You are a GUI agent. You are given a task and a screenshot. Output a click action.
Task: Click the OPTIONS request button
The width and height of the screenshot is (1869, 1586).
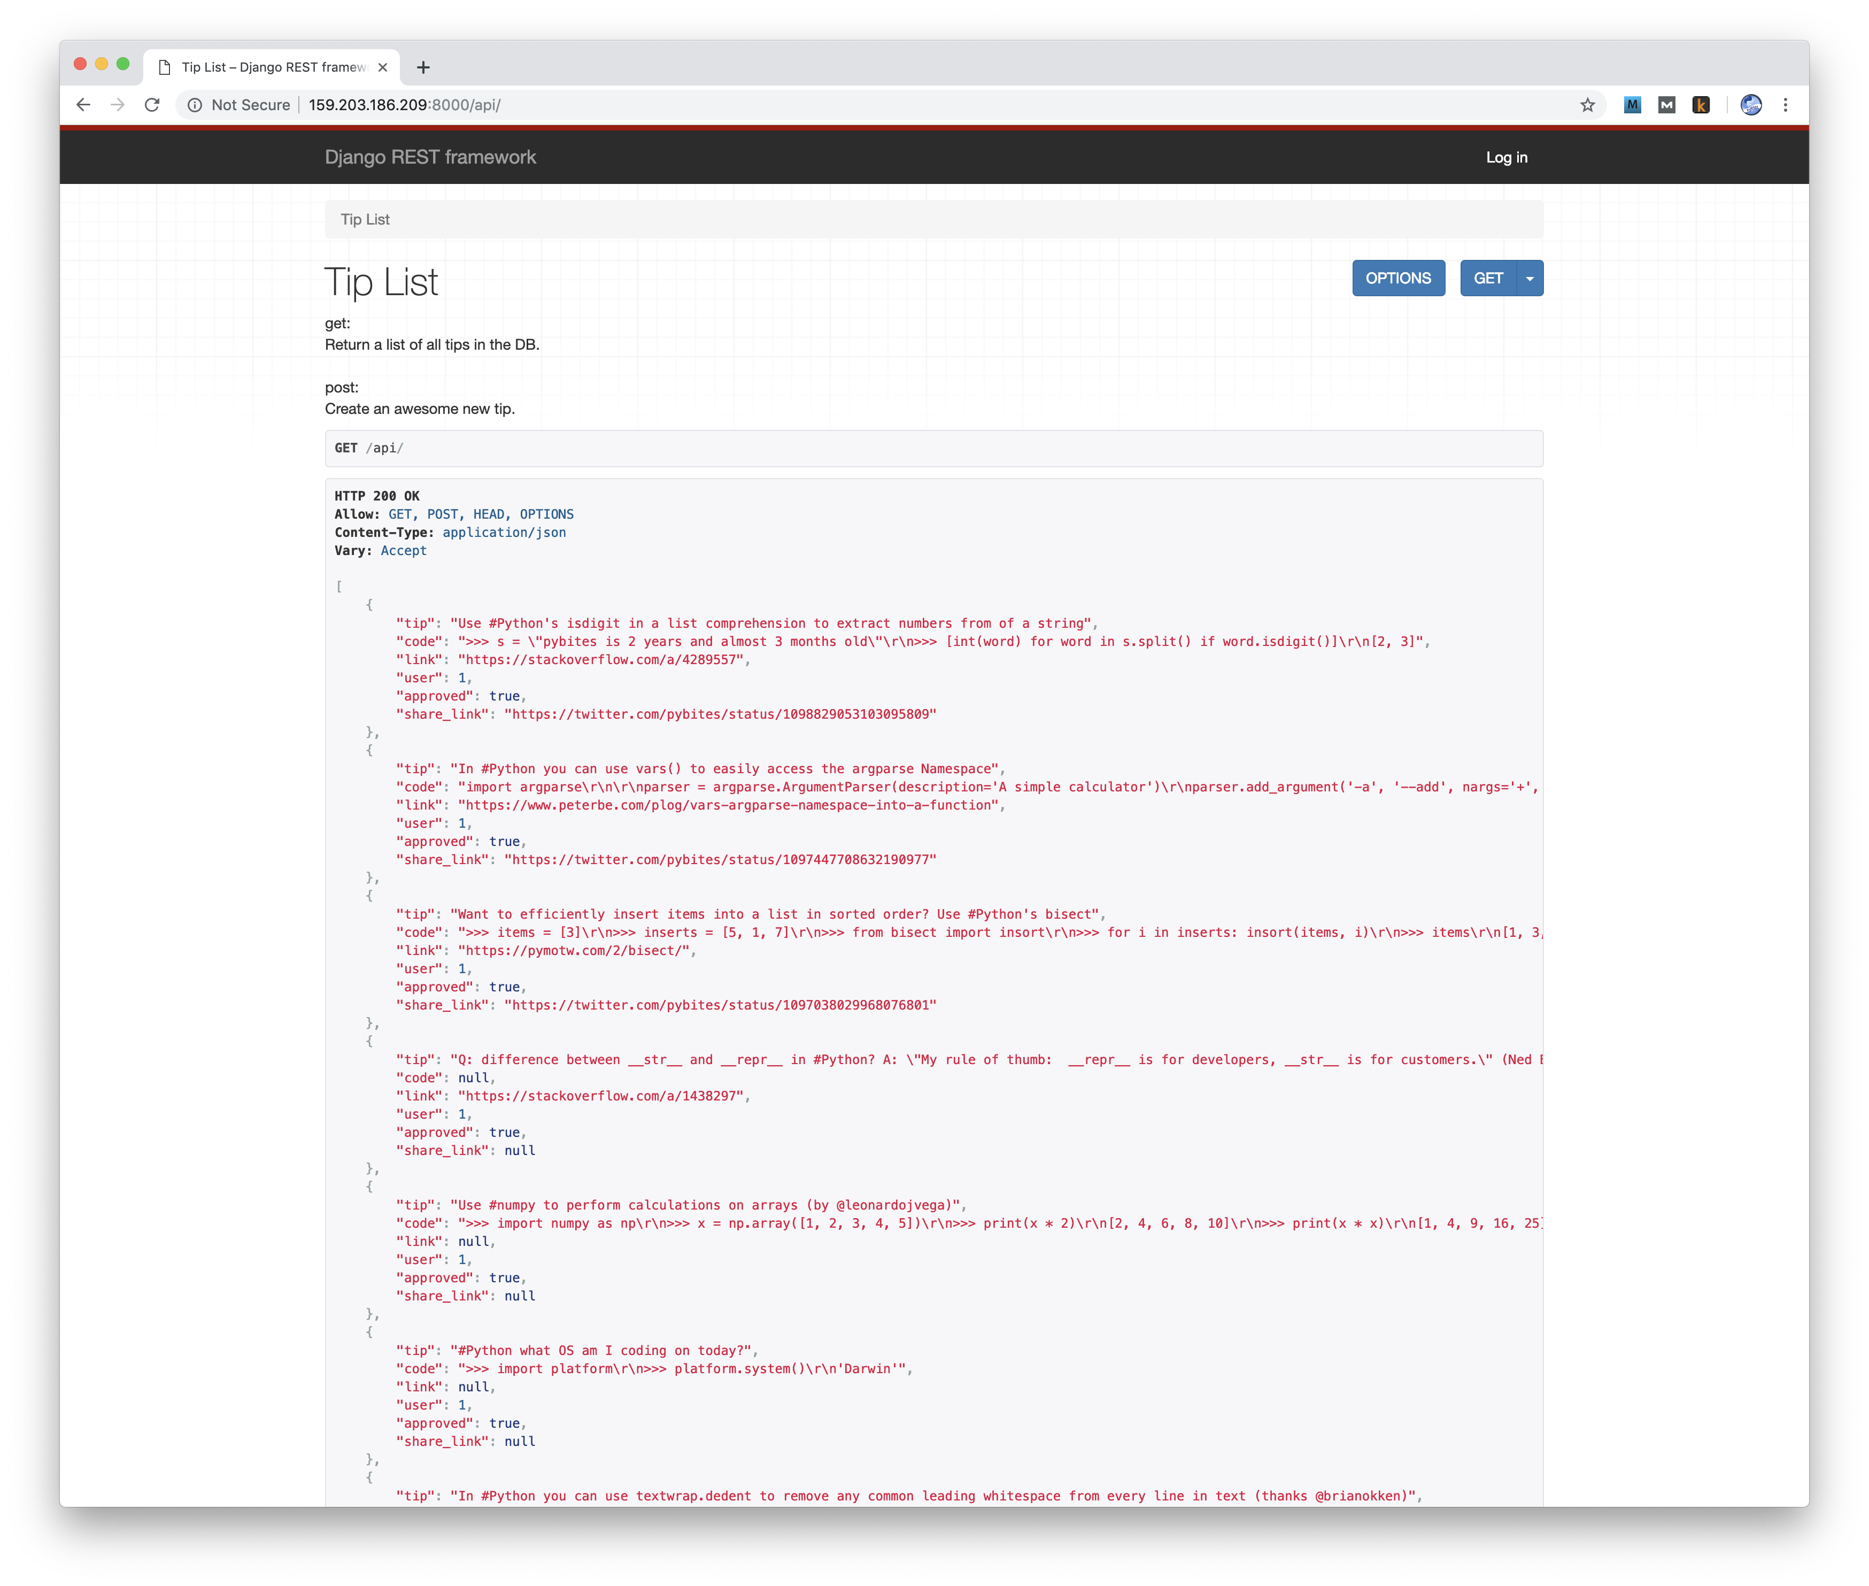pos(1398,278)
